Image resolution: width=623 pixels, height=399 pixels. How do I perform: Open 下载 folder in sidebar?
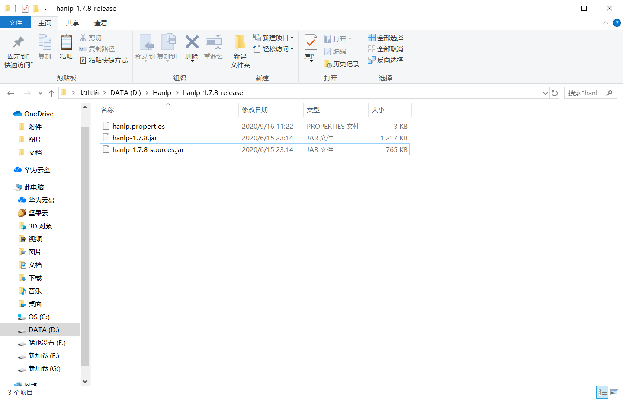pyautogui.click(x=35, y=278)
